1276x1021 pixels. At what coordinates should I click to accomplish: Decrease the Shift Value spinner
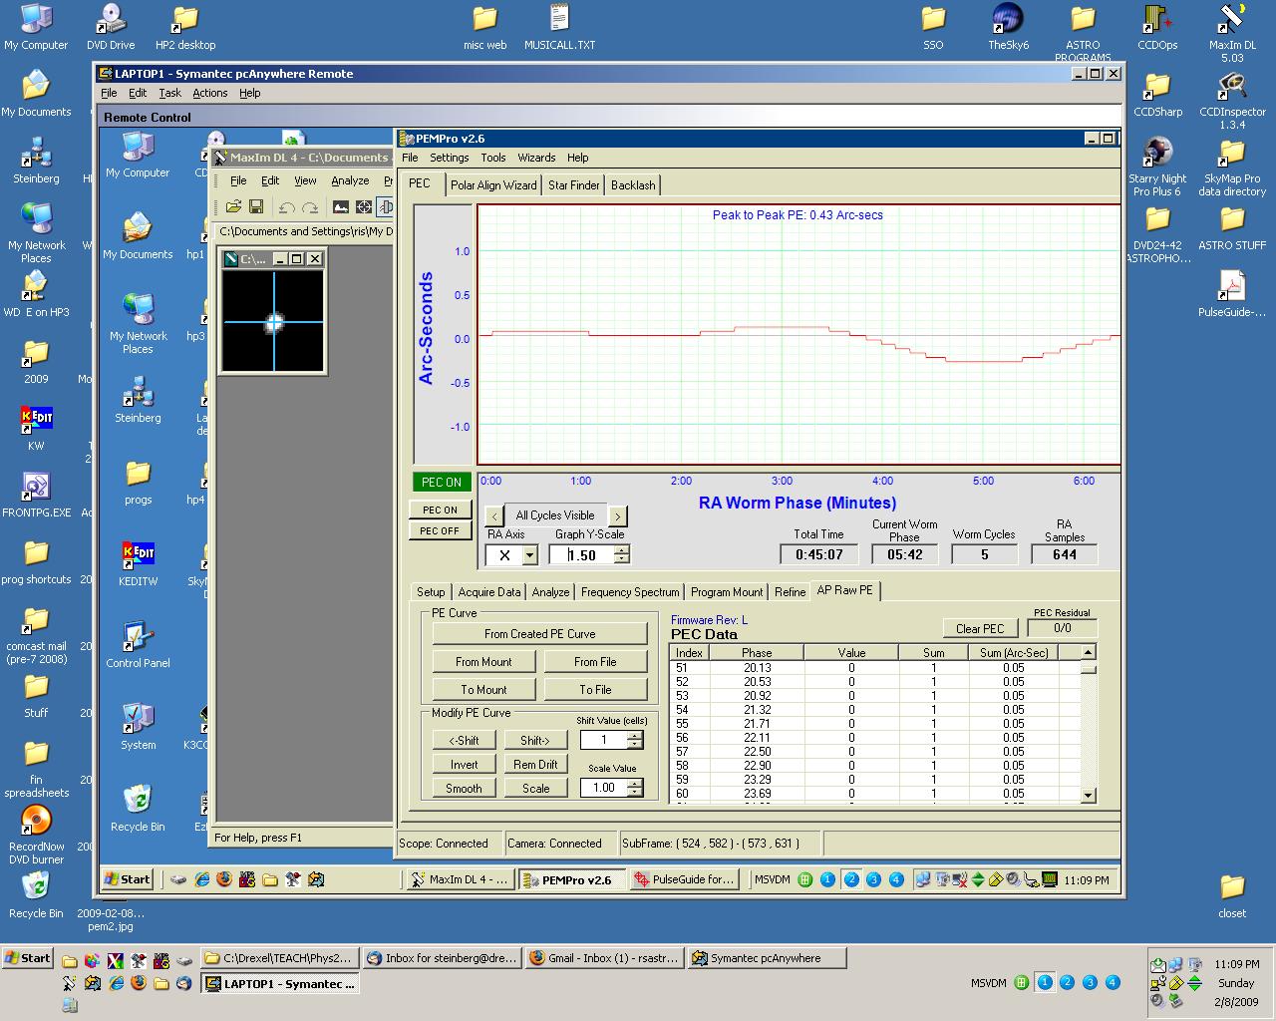635,744
